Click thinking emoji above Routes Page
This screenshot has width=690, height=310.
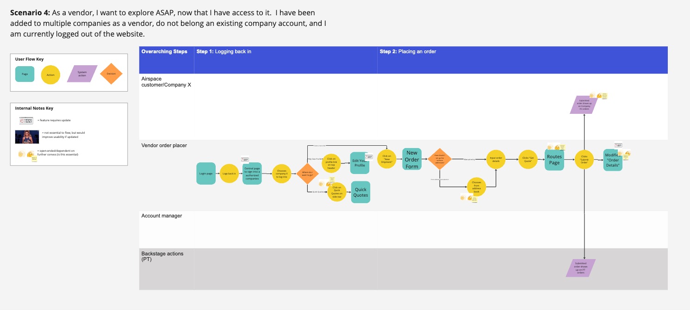pos(557,147)
